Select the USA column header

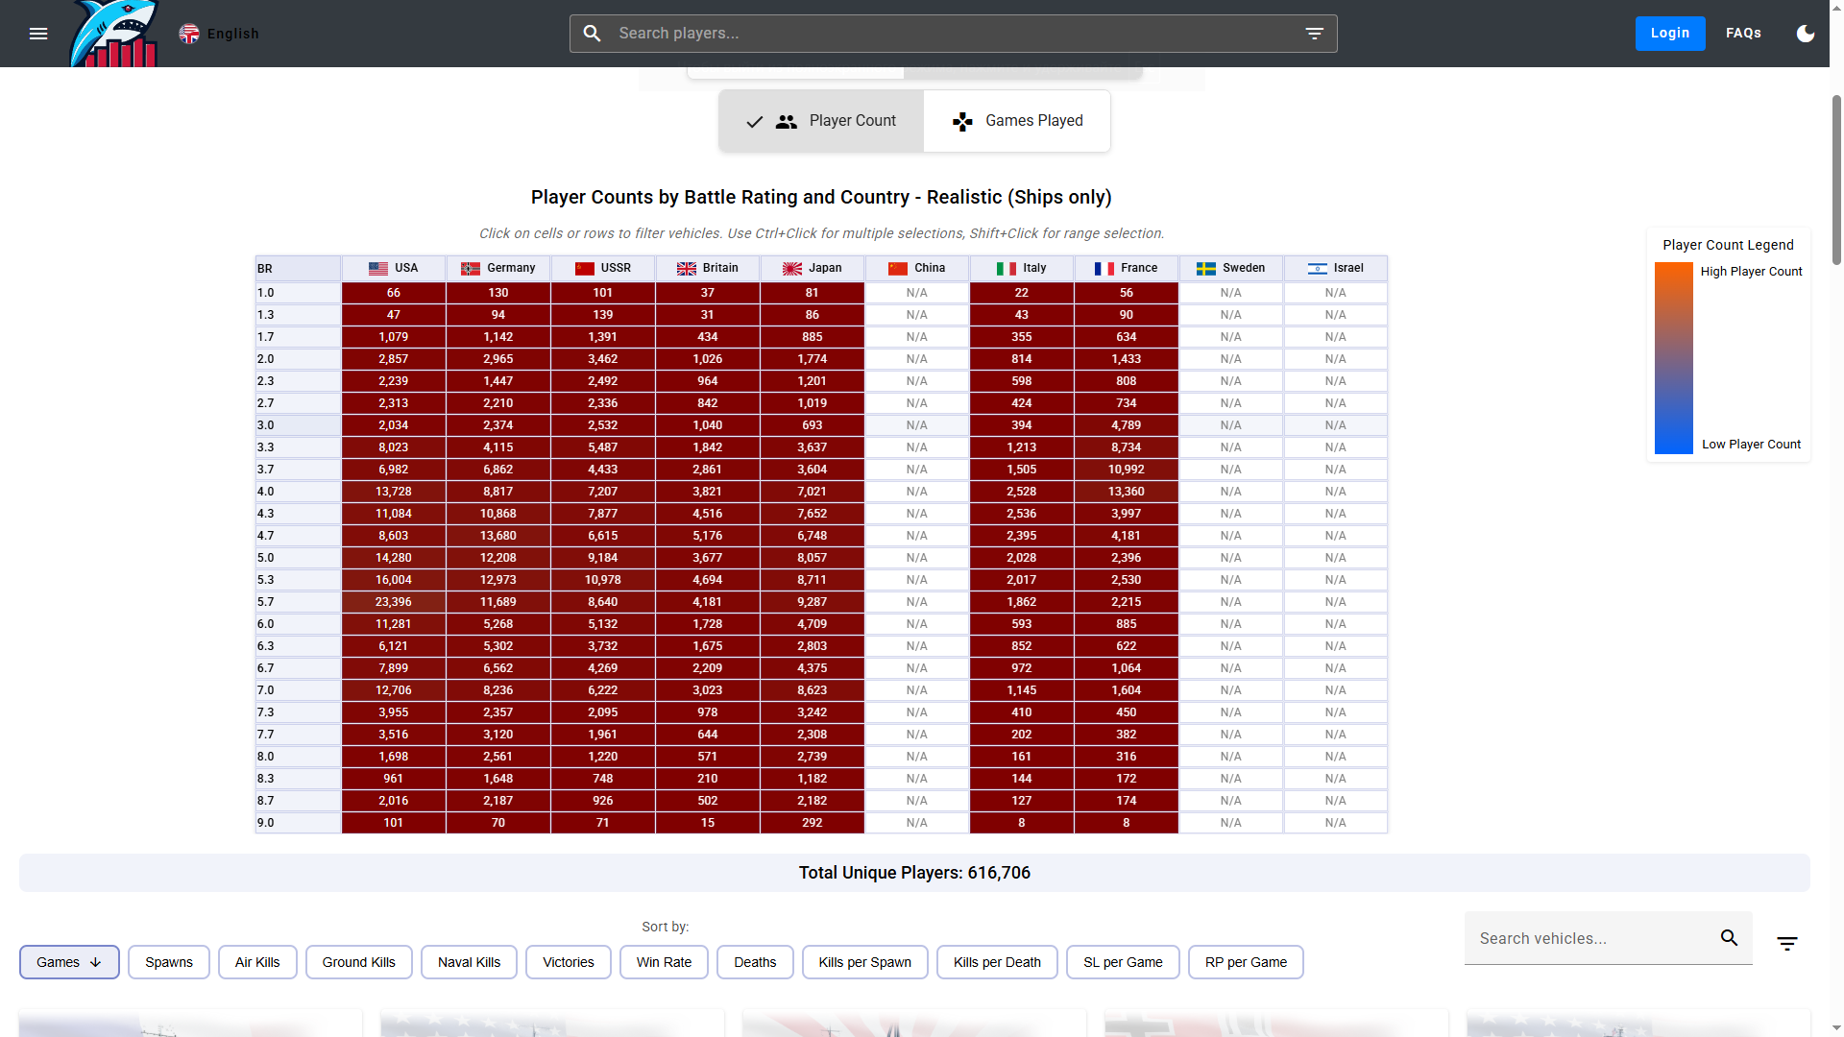[x=394, y=268]
